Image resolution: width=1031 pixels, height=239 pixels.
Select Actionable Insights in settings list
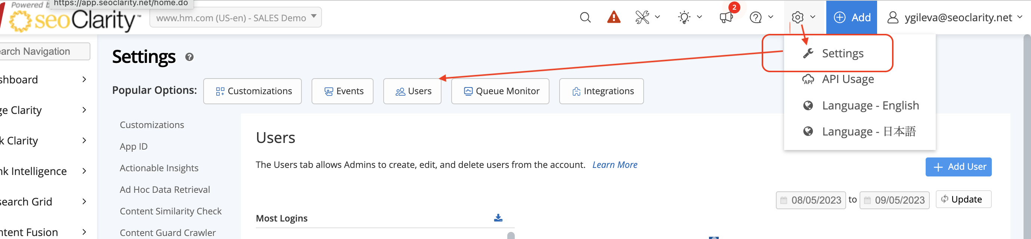pos(159,168)
